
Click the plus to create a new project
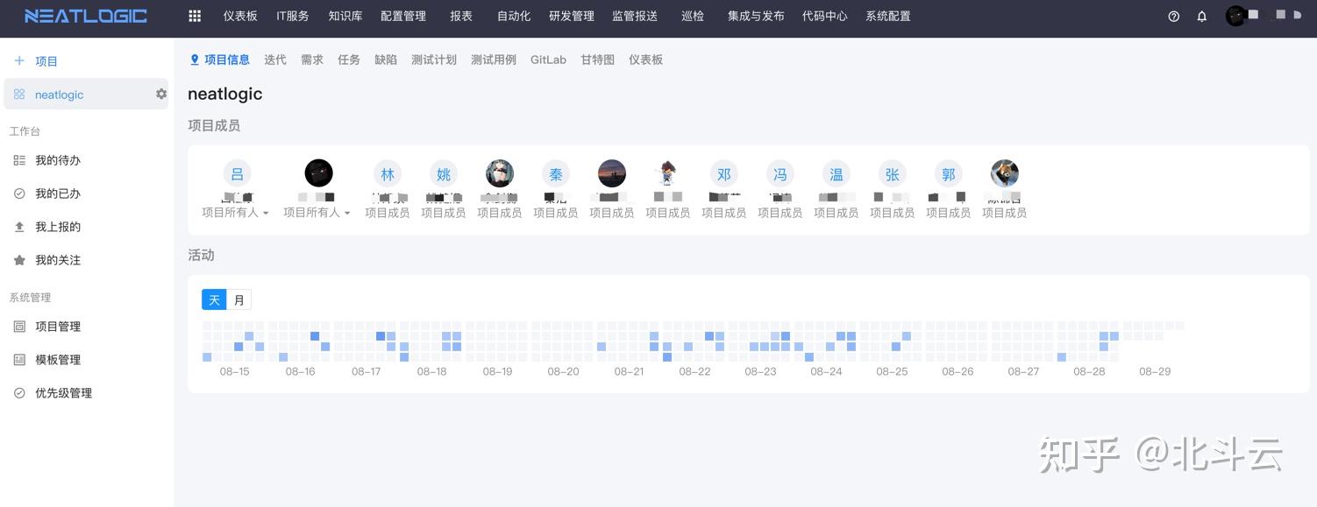pos(20,60)
